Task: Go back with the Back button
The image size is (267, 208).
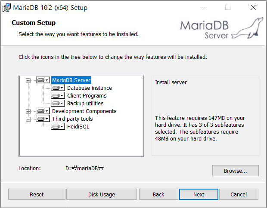Action: point(158,194)
